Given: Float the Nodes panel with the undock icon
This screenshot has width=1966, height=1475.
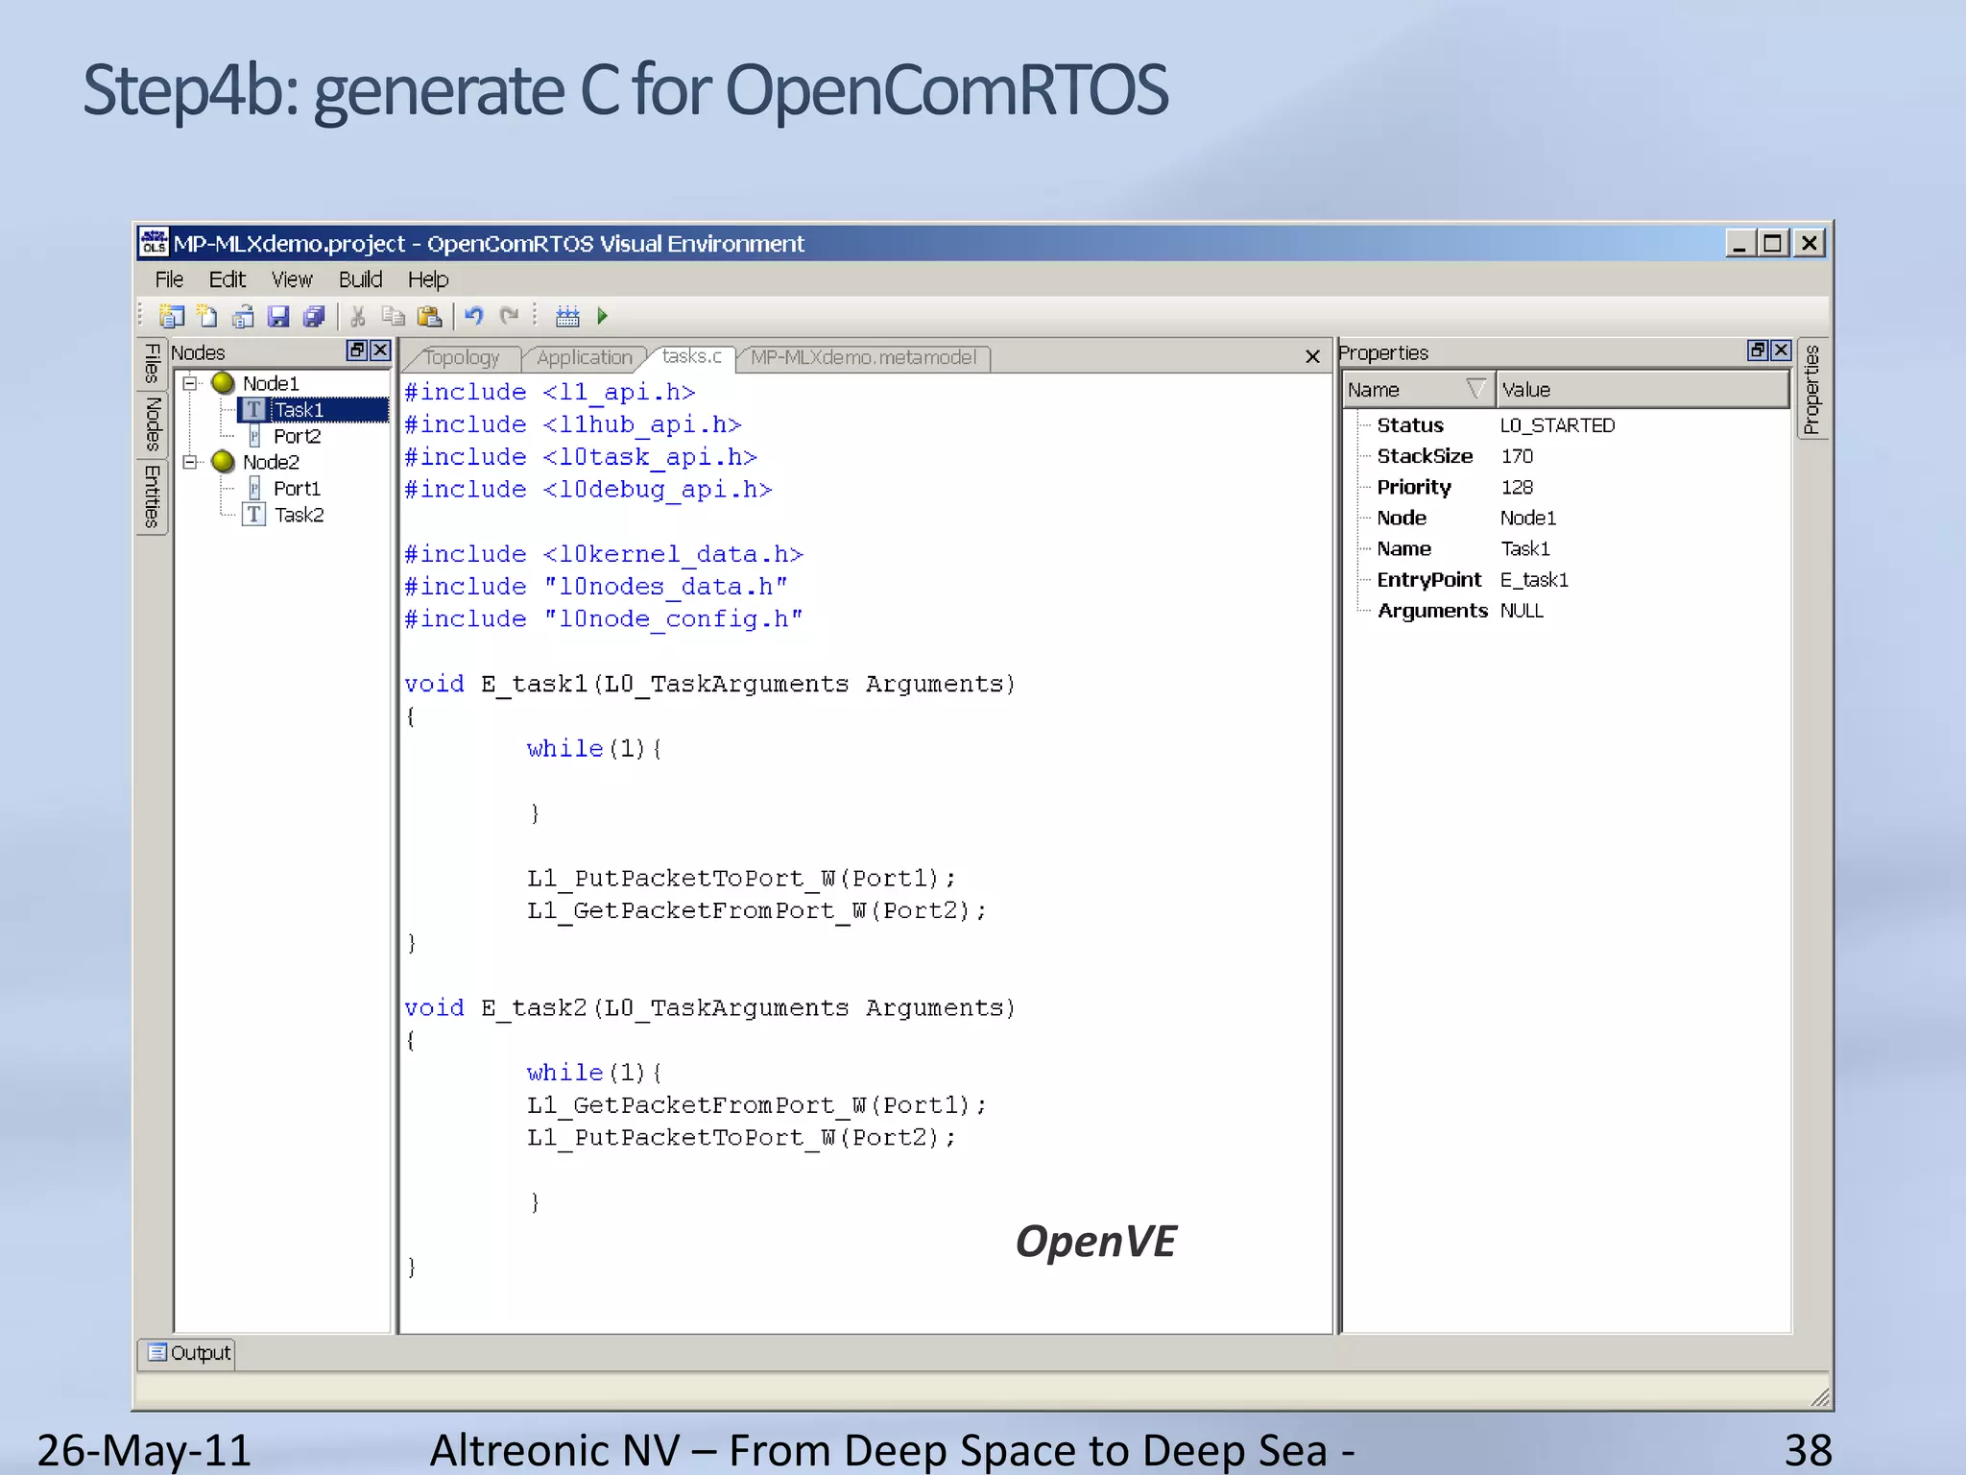Looking at the screenshot, I should point(356,351).
